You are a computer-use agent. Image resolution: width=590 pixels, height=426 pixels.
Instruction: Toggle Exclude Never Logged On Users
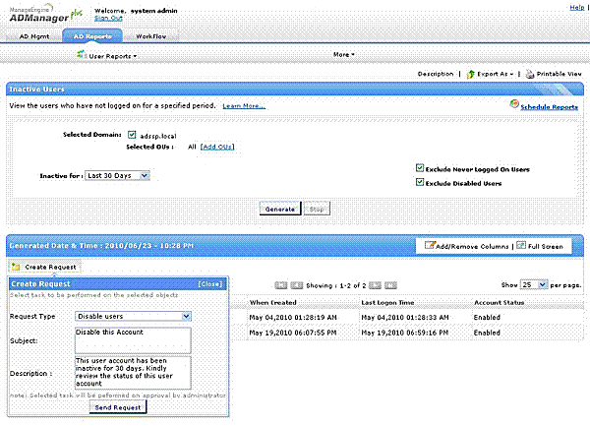point(421,169)
